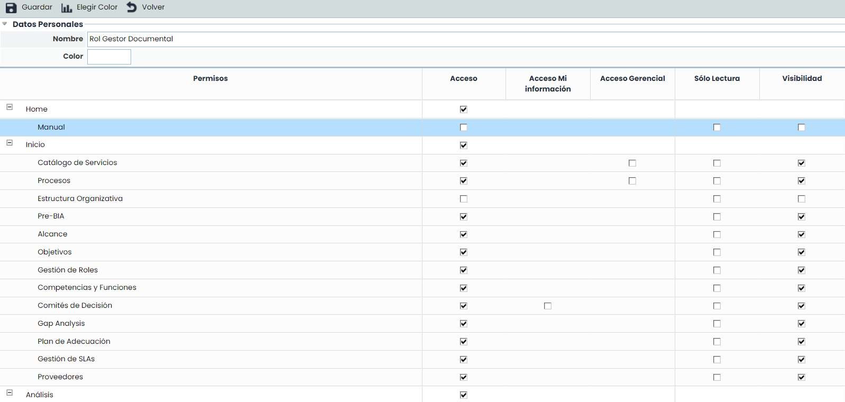This screenshot has width=845, height=402.
Task: Click the Guardar floppy disk icon
Action: click(11, 7)
